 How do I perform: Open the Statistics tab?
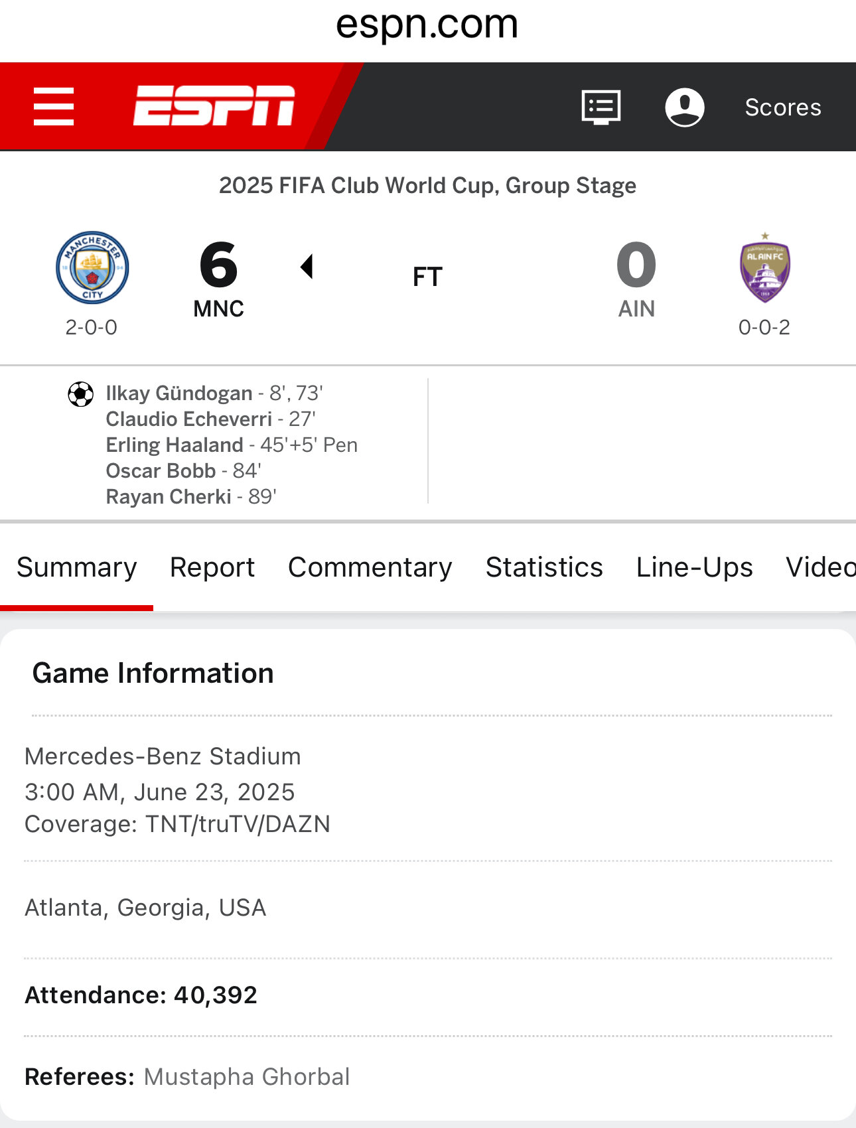(544, 567)
